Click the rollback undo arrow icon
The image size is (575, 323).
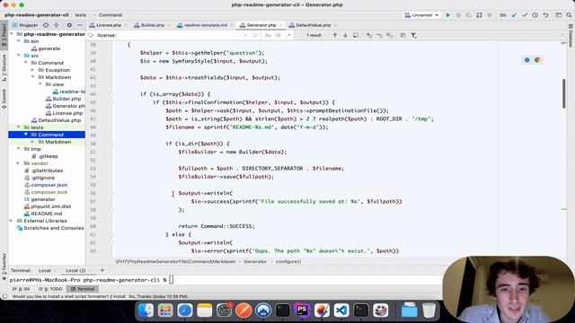click(545, 15)
